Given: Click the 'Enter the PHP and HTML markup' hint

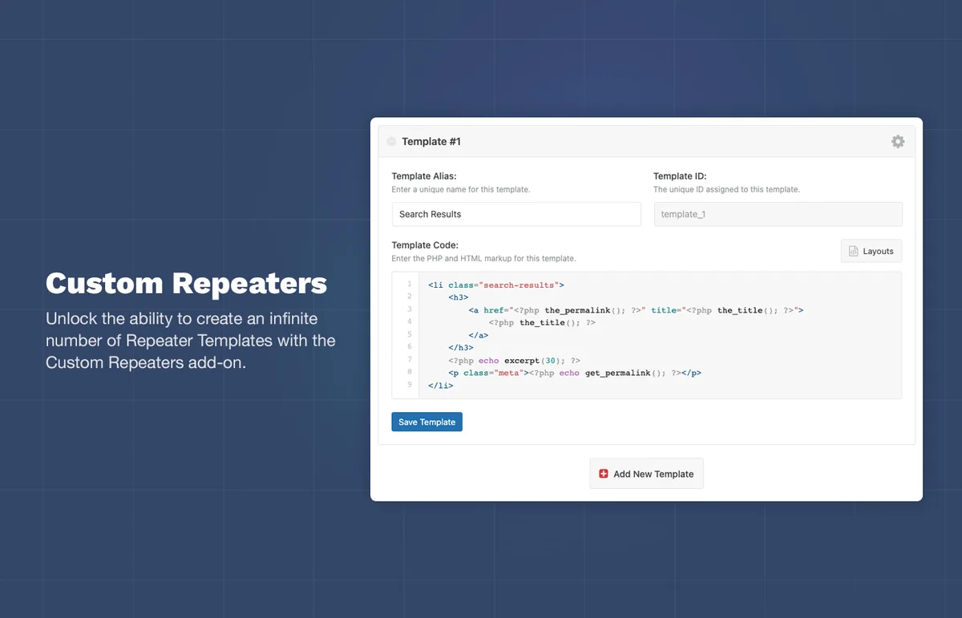Looking at the screenshot, I should tap(483, 259).
